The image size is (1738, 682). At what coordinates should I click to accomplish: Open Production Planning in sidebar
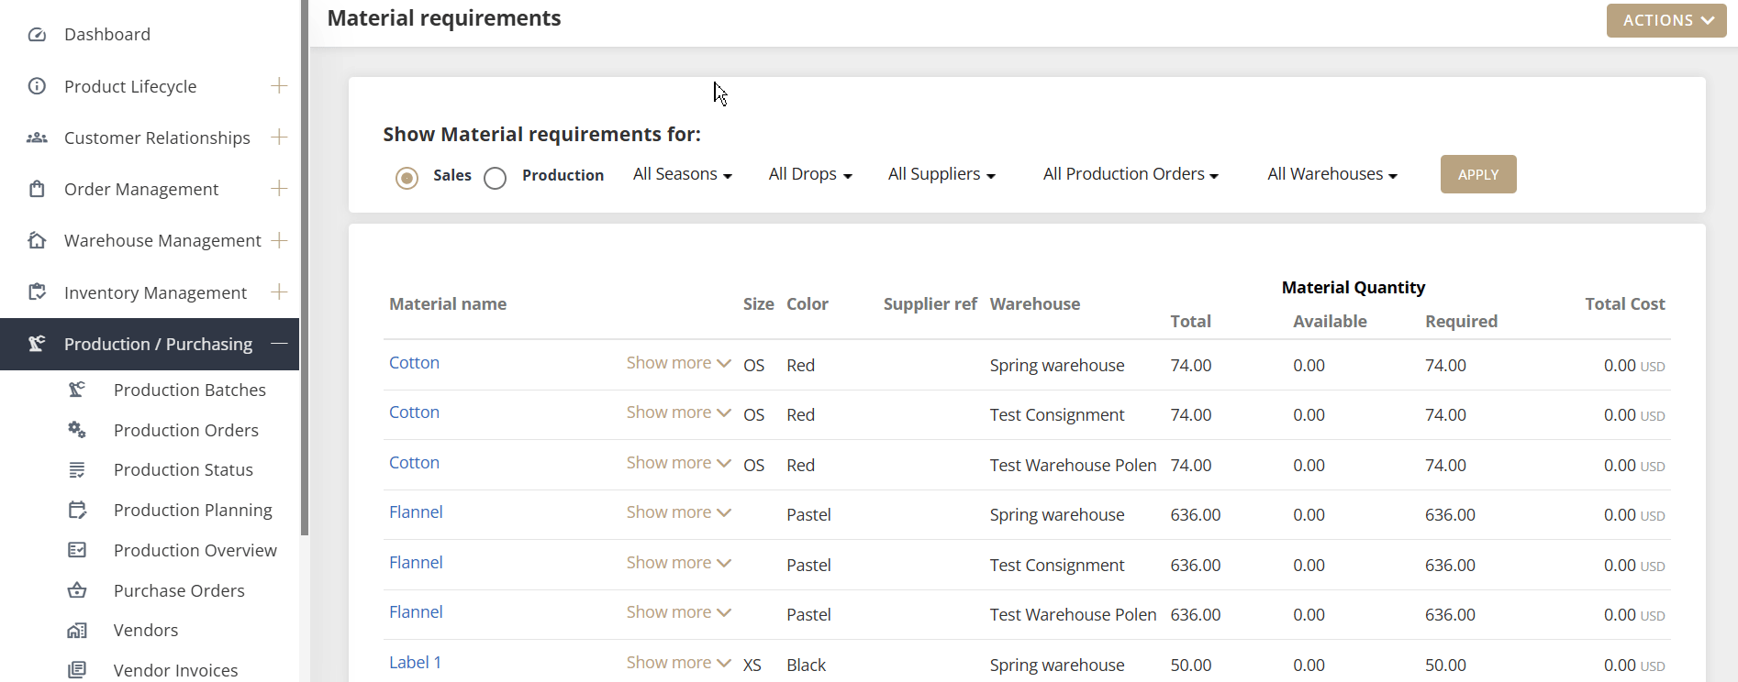coord(193,510)
